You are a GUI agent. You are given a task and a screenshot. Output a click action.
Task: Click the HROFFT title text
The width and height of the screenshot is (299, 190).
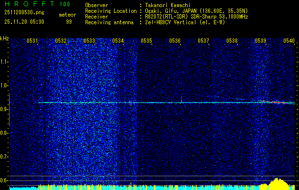(x=29, y=4)
